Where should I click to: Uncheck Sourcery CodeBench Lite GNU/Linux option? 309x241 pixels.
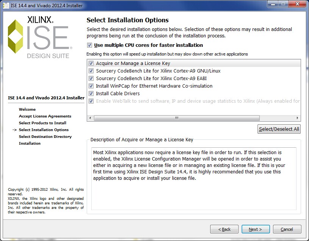point(91,71)
